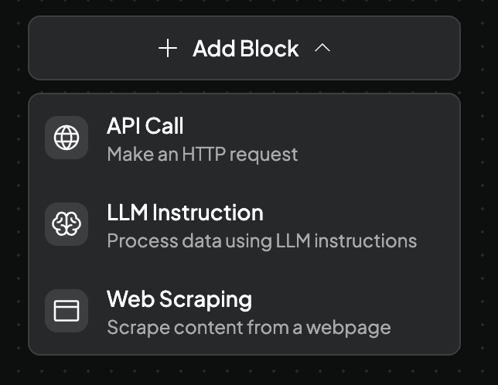
Task: Click the "LLM Instruction" title text
Action: point(185,213)
